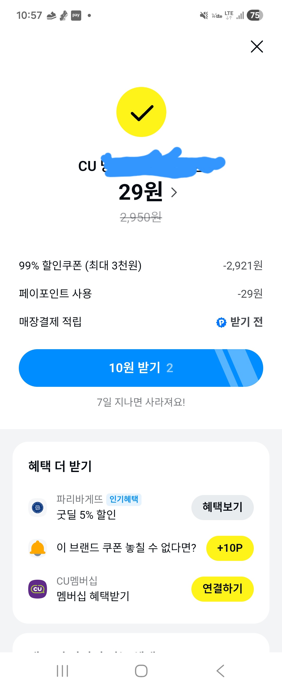This screenshot has width=282, height=690.
Task: Tap the blue P point icon
Action: tap(221, 322)
